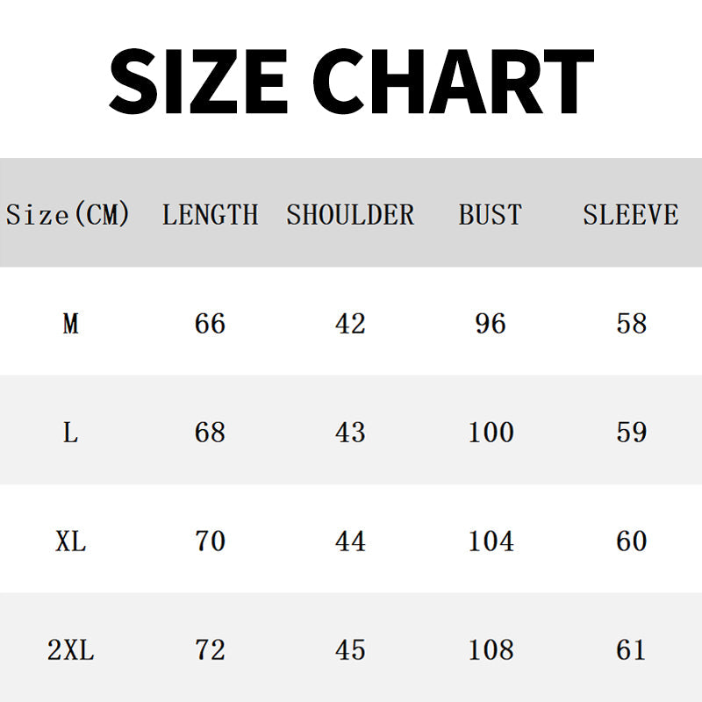Click the XL size row label

point(70,541)
